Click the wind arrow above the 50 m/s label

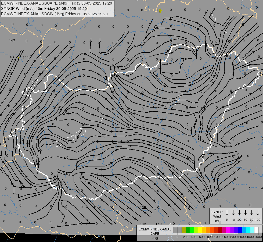252,213
